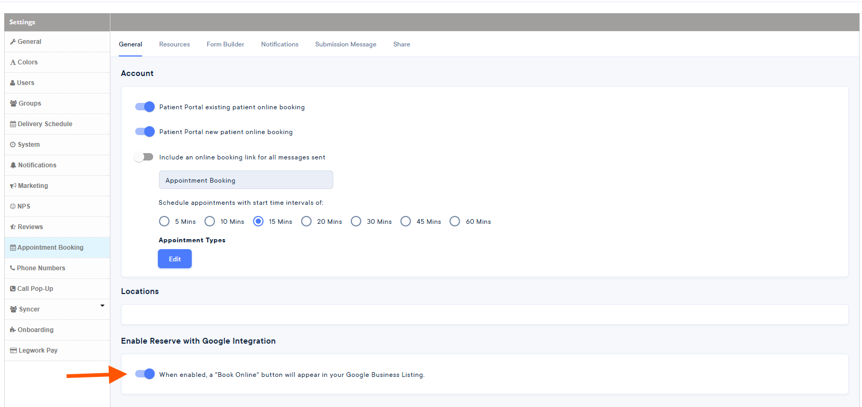Click the wrench icon next to General
This screenshot has height=407, width=862.
13,42
